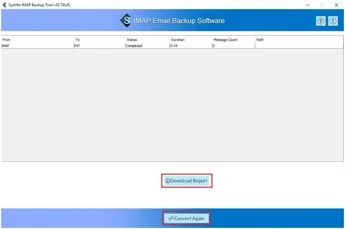345x229 pixels.
Task: Click the app icon in title bar
Action: [x=5, y=4]
